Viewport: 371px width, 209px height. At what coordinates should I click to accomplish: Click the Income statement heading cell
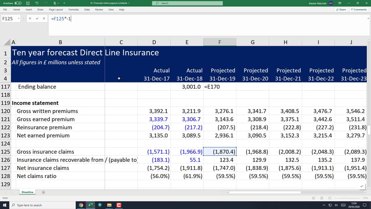click(x=35, y=103)
